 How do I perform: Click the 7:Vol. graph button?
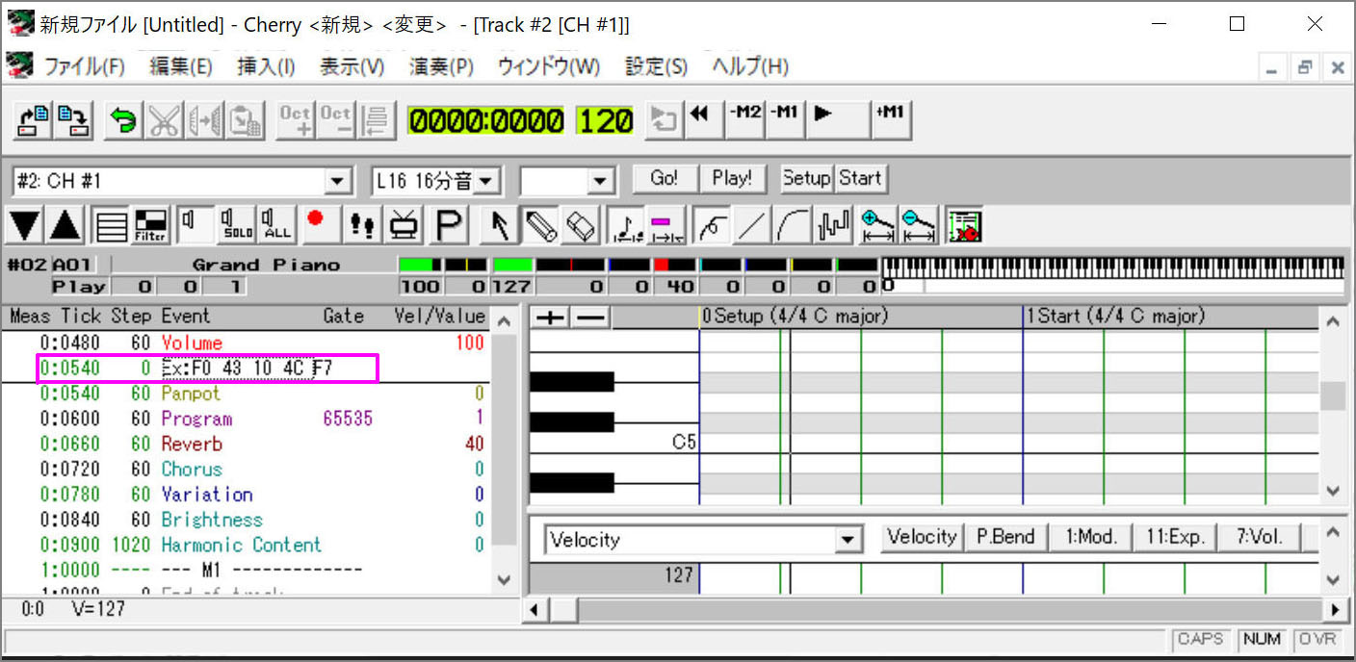point(1260,537)
